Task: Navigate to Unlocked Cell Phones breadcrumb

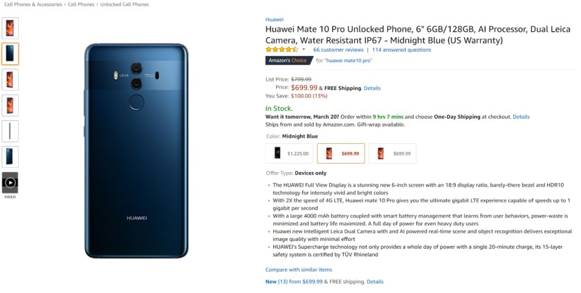Action: point(124,4)
